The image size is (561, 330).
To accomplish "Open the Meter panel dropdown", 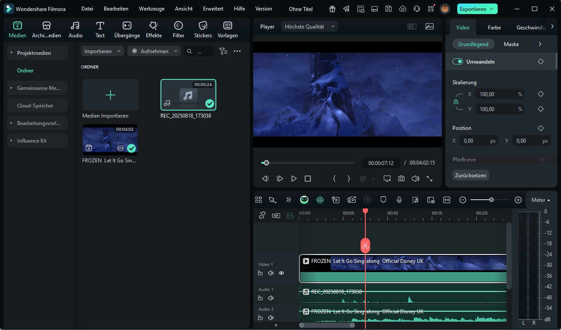I will (x=541, y=200).
